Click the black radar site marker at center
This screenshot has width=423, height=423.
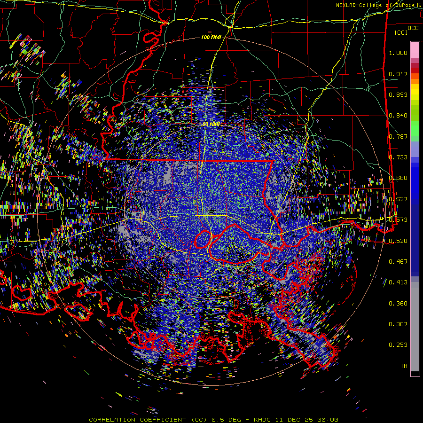pos(211,211)
